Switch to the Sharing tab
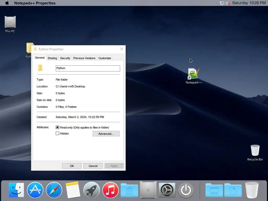 (52, 58)
